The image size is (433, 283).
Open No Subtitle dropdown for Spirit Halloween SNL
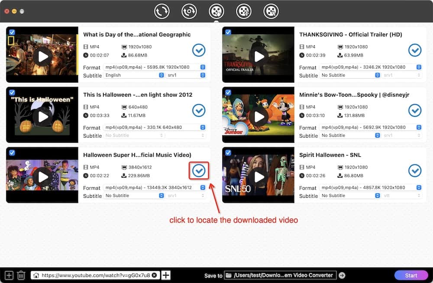coord(350,196)
